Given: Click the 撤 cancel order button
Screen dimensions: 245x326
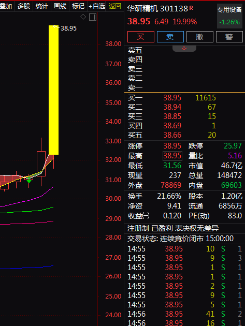Looking at the screenshot, I should [200, 37].
